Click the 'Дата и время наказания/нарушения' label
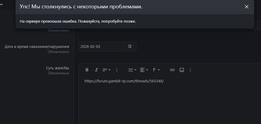 tap(37, 47)
